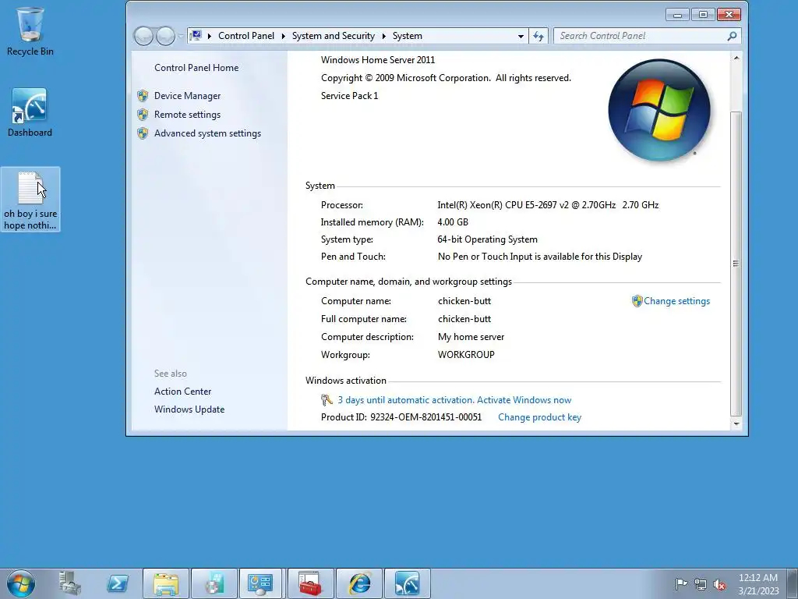Viewport: 798px width, 599px height.
Task: Click 'My home server' description text
Action: click(x=471, y=337)
